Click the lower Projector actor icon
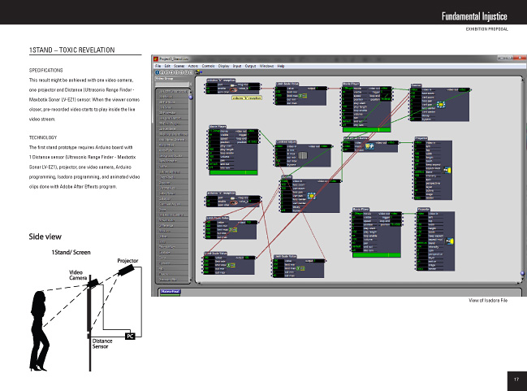Screen dimensions: 527x391 click(x=447, y=241)
